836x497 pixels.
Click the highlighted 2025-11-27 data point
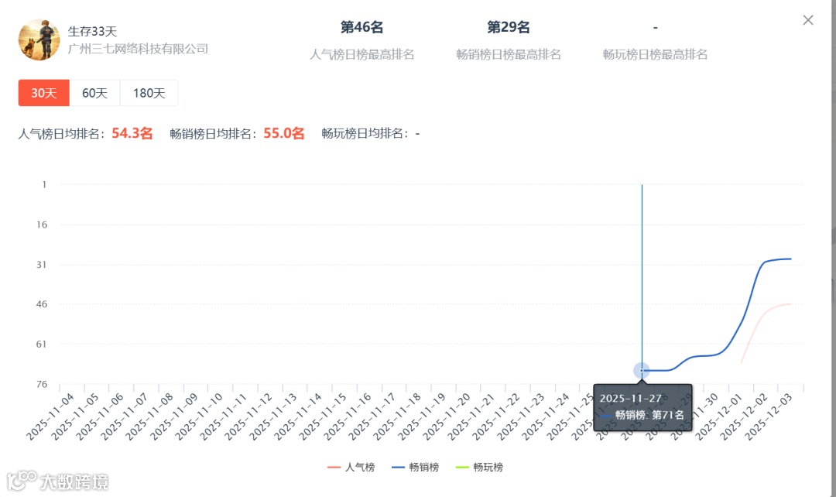point(642,371)
